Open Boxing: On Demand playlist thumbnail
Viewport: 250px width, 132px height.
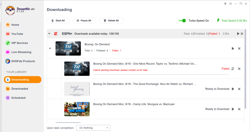68,49
